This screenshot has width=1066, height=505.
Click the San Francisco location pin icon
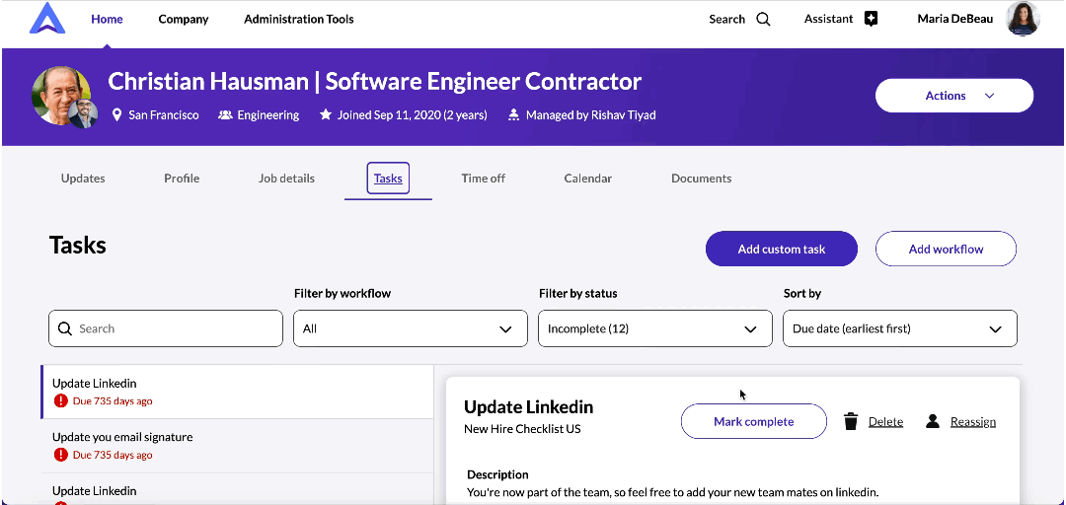tap(117, 115)
